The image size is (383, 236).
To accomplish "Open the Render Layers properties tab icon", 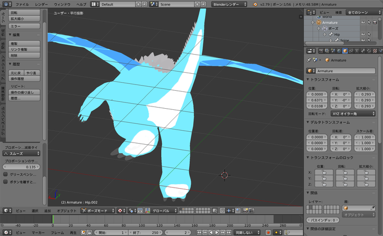I will [327, 51].
